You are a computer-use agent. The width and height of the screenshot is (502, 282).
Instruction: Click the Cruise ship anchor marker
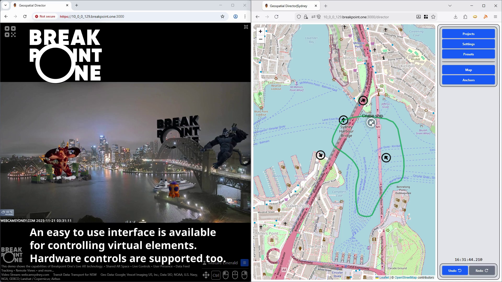[371, 122]
